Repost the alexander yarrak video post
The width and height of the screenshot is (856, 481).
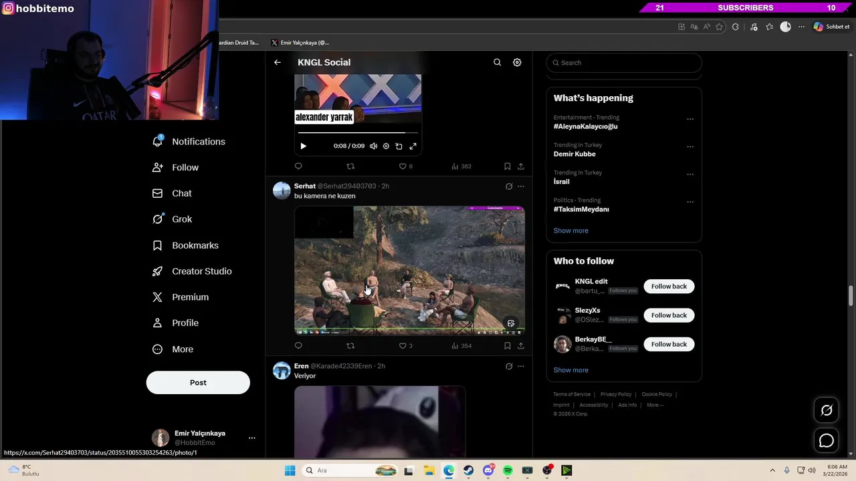coord(350,166)
